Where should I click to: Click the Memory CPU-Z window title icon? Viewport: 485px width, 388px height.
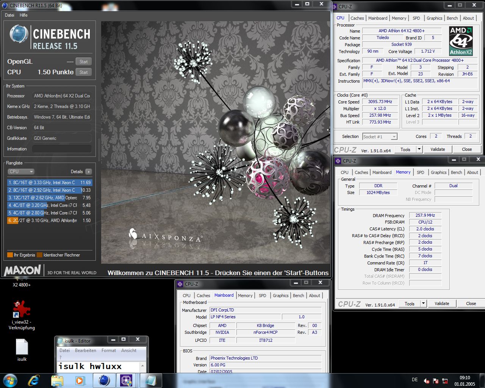[x=338, y=161]
